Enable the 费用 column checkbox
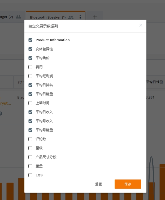 coord(31,67)
